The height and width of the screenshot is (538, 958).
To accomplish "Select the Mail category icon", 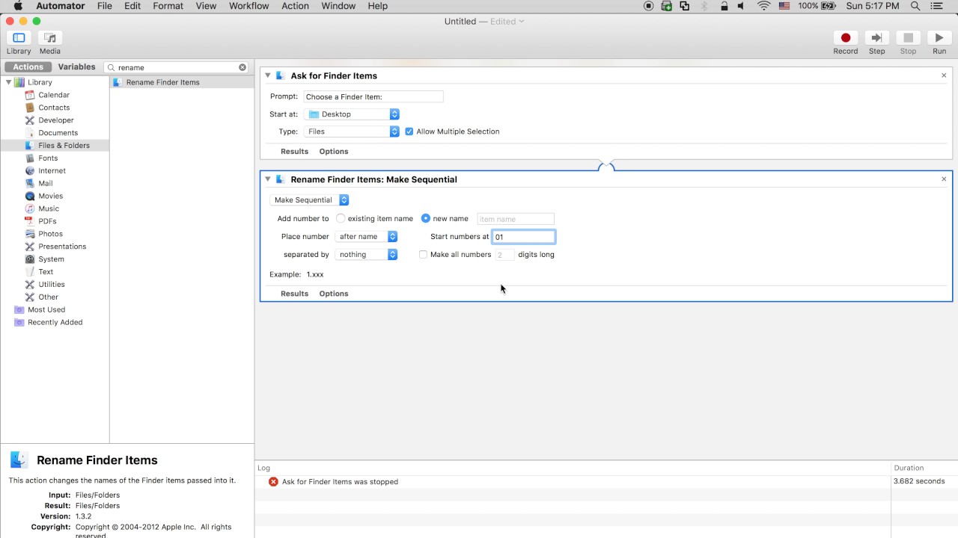I will coord(30,183).
